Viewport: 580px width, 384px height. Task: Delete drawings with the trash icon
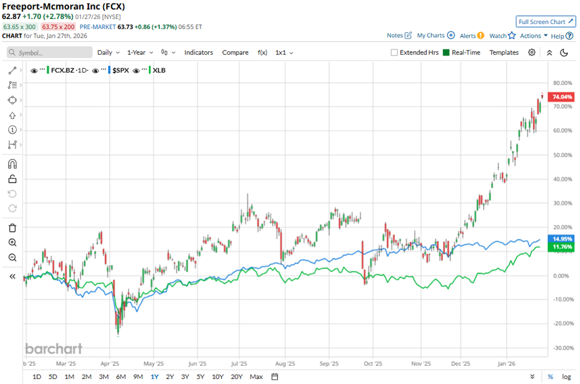(x=12, y=227)
